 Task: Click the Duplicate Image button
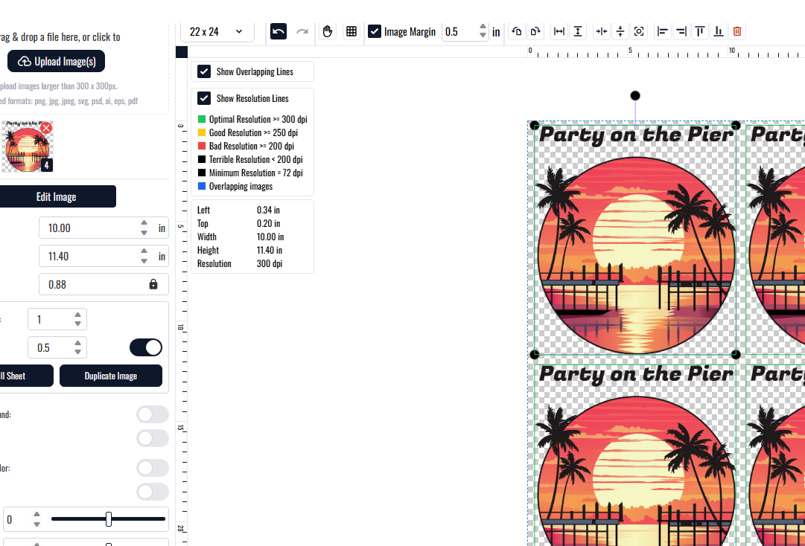(x=111, y=376)
